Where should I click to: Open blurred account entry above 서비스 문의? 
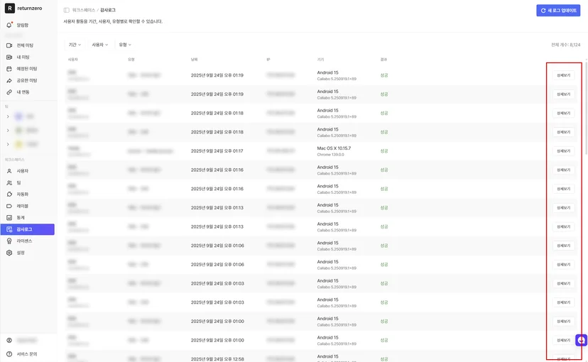coord(27,340)
